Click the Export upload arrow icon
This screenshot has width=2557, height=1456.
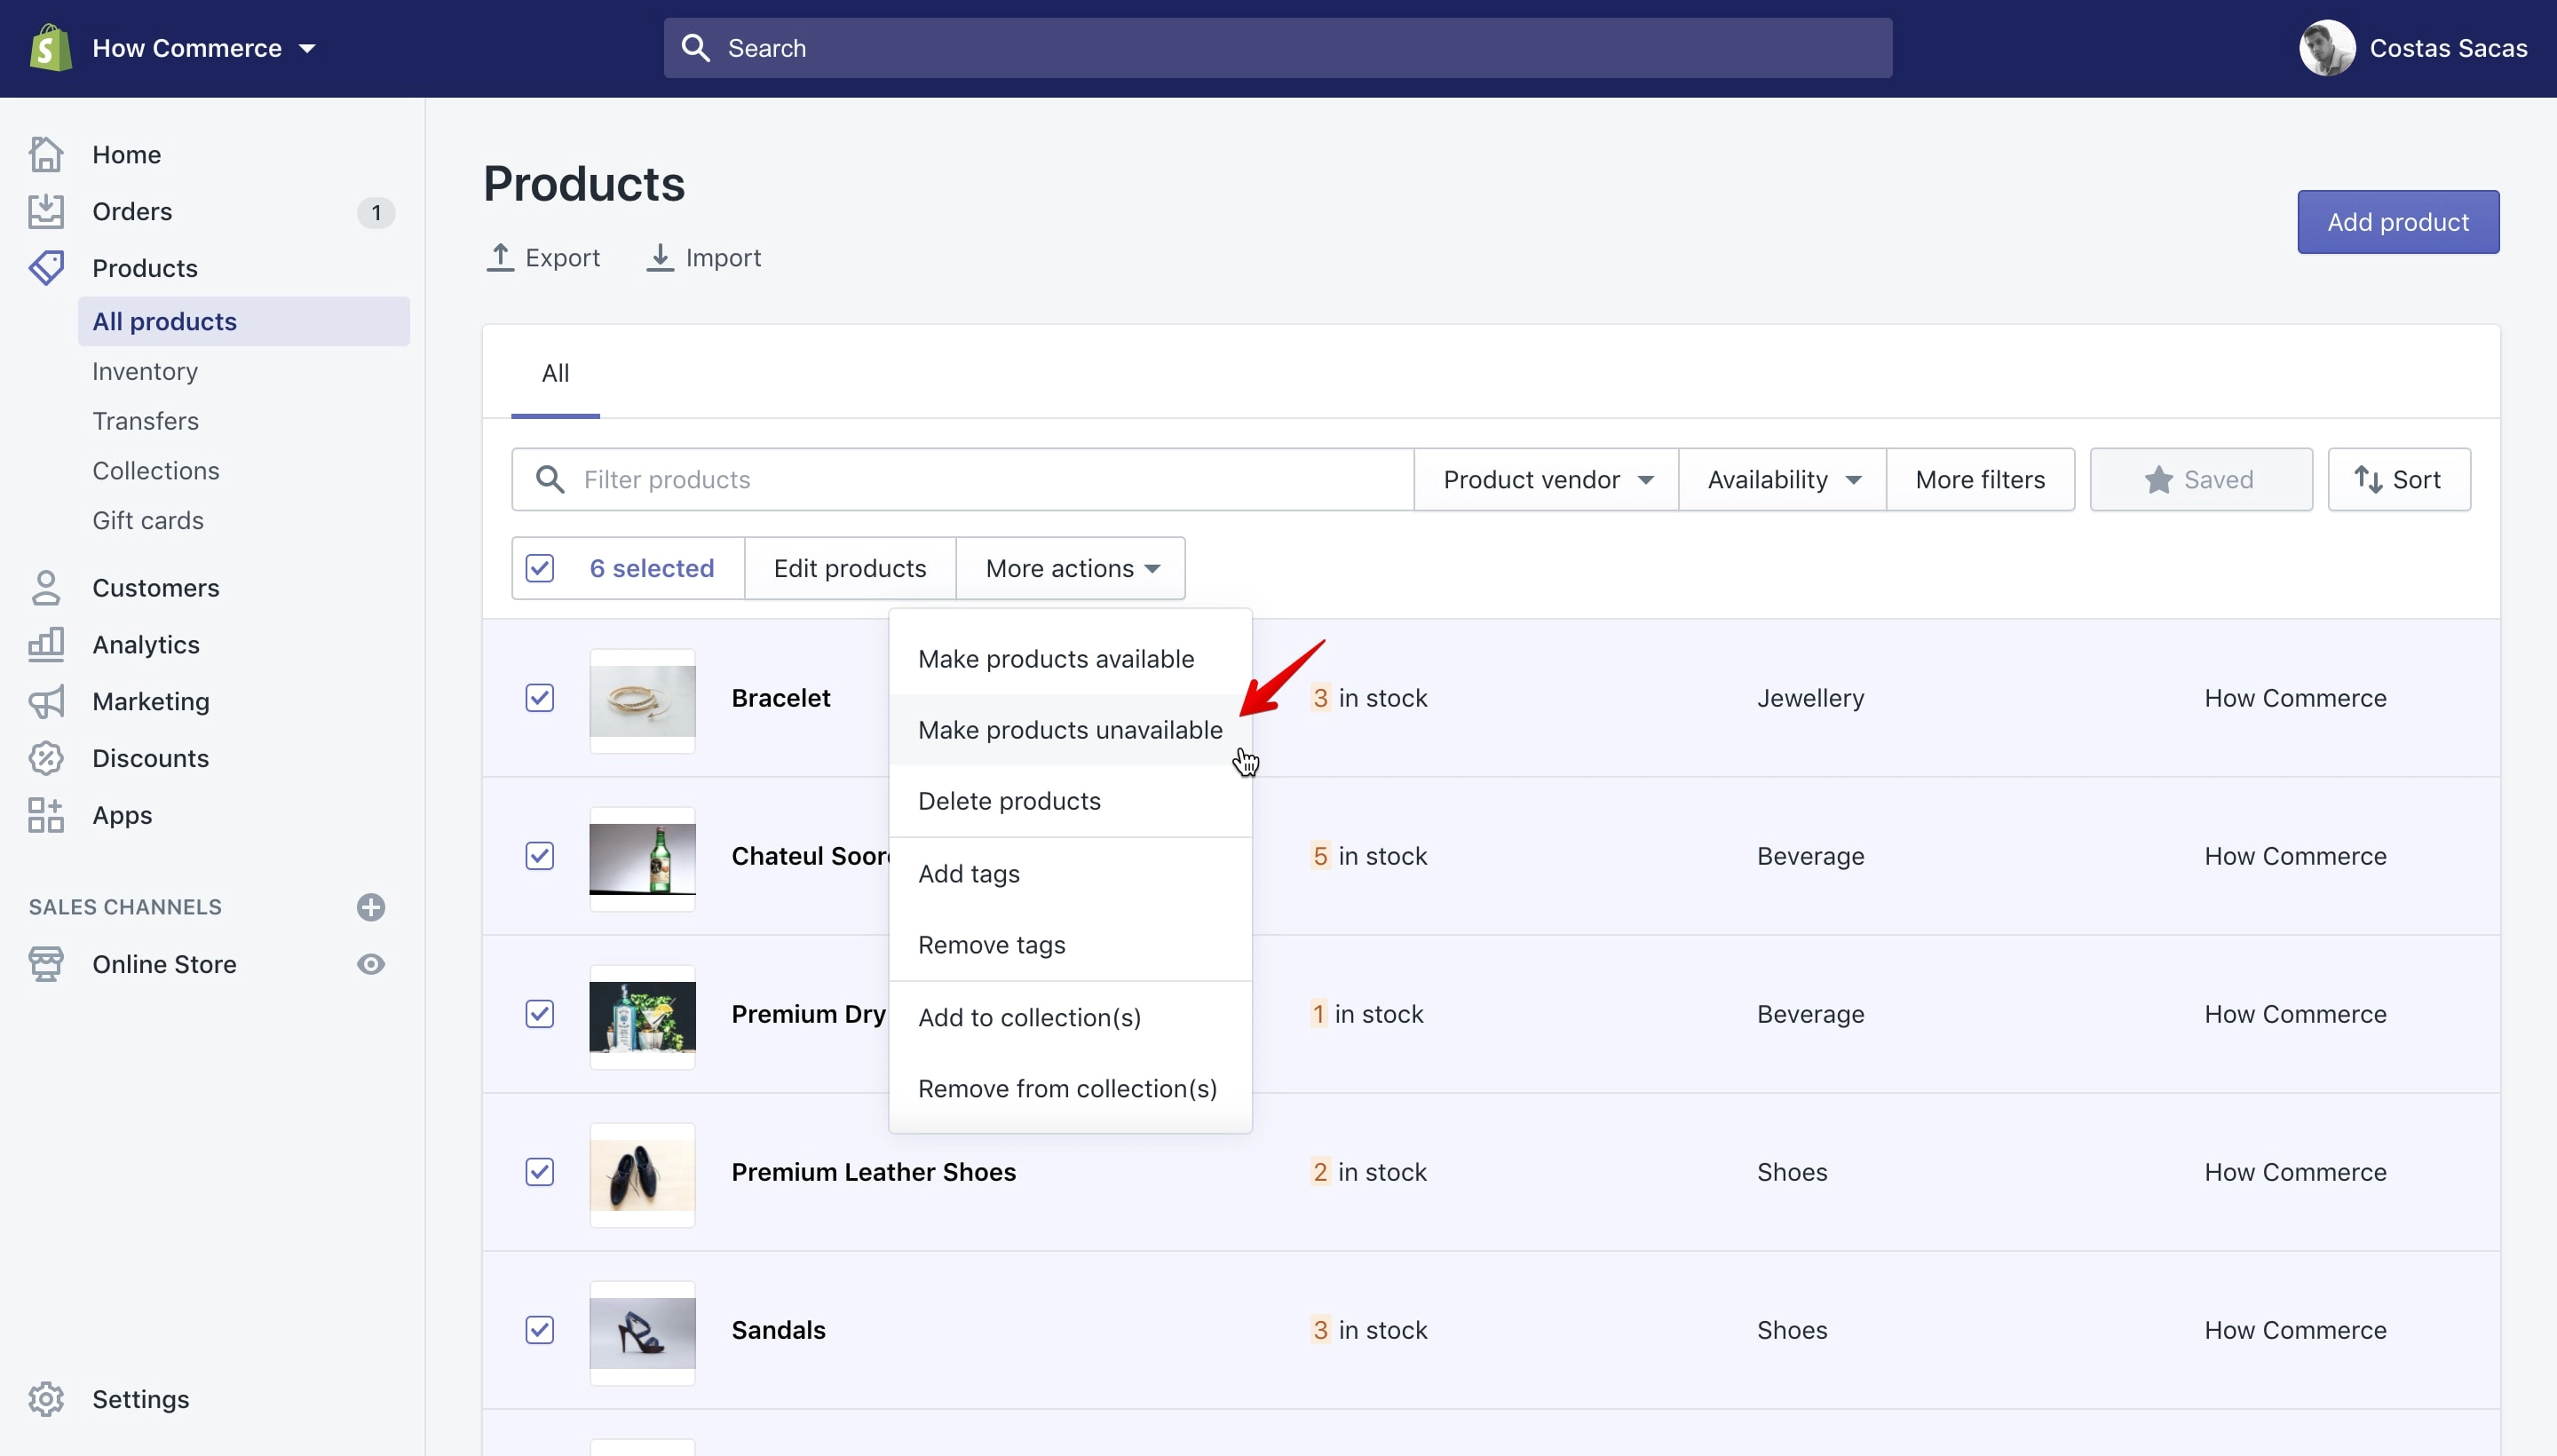tap(500, 257)
